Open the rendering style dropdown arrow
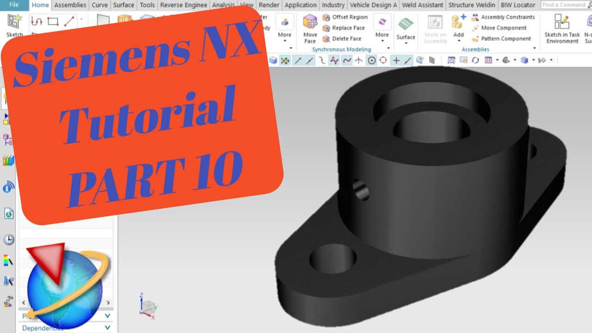 [x=515, y=60]
